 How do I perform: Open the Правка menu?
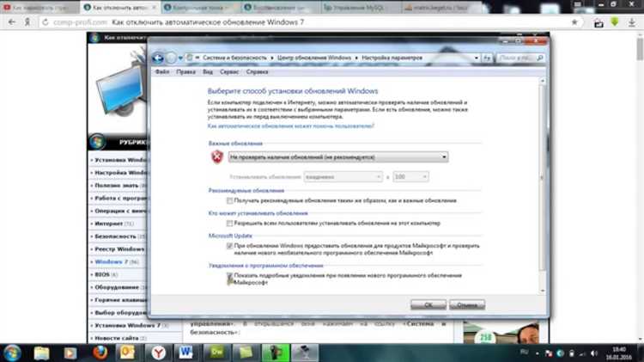[185, 72]
